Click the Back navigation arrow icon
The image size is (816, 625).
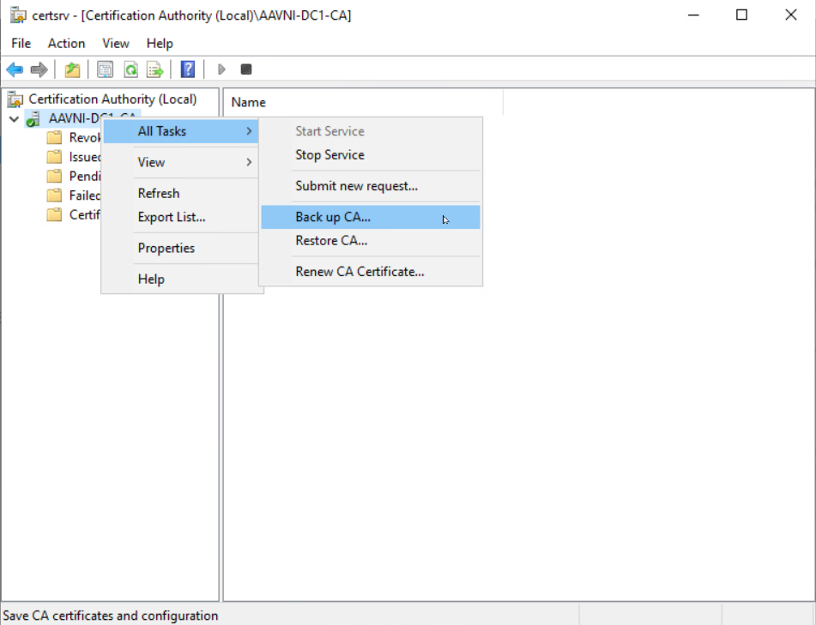point(14,69)
